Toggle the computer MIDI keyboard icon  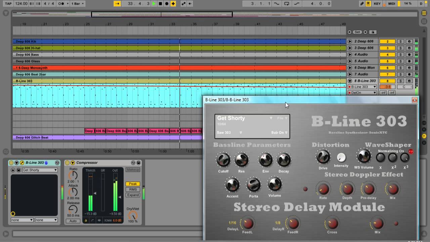[x=369, y=4]
